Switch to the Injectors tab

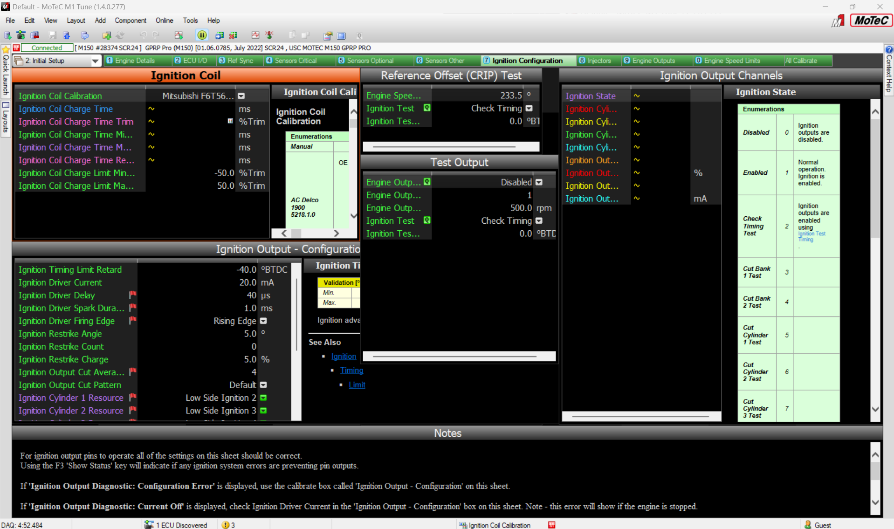point(597,61)
